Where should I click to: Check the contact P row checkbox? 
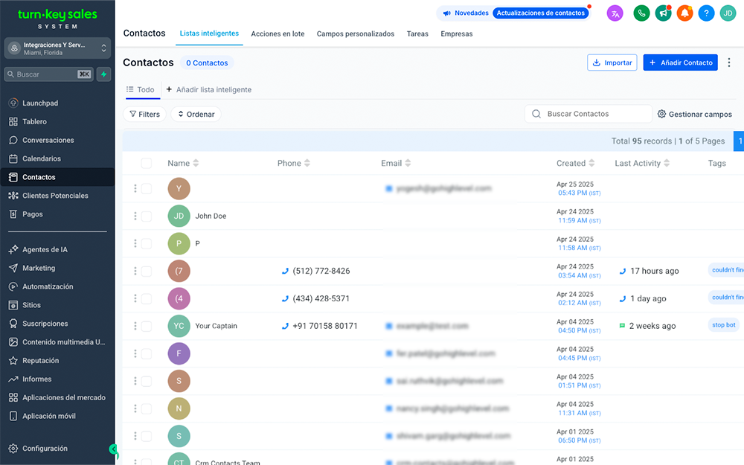coord(146,243)
